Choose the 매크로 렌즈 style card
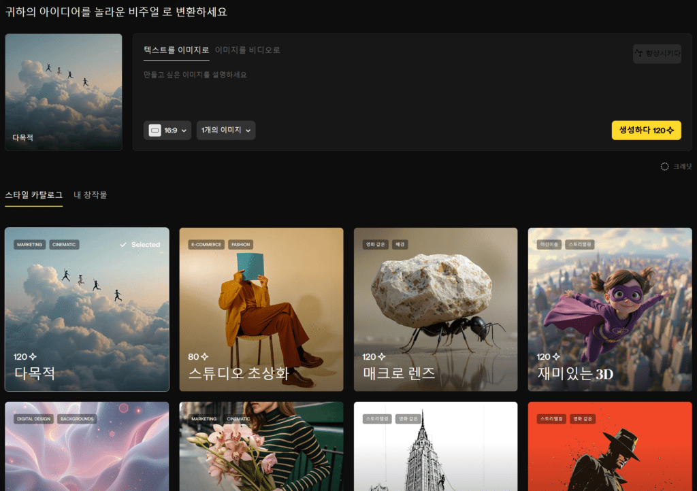 tap(436, 309)
